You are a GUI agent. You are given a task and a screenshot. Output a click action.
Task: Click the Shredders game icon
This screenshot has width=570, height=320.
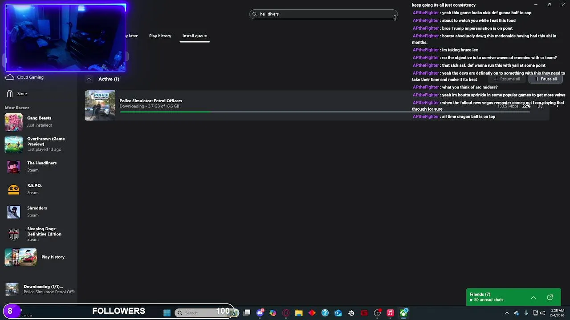point(13,212)
